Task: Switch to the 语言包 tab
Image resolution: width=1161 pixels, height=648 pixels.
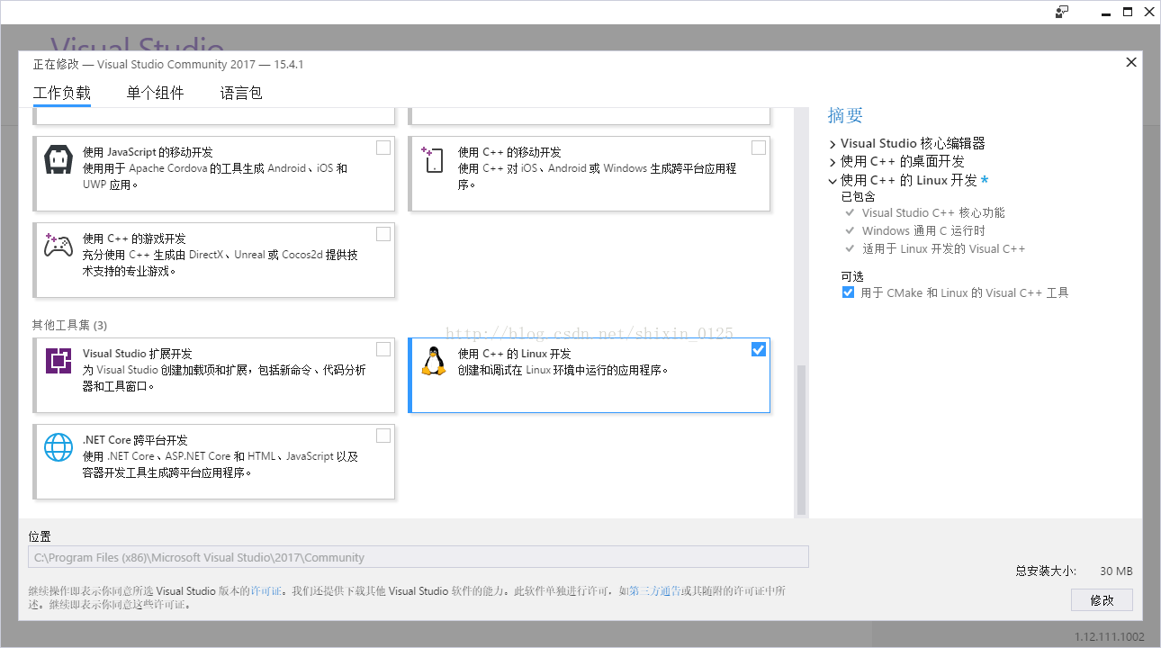Action: click(x=241, y=93)
